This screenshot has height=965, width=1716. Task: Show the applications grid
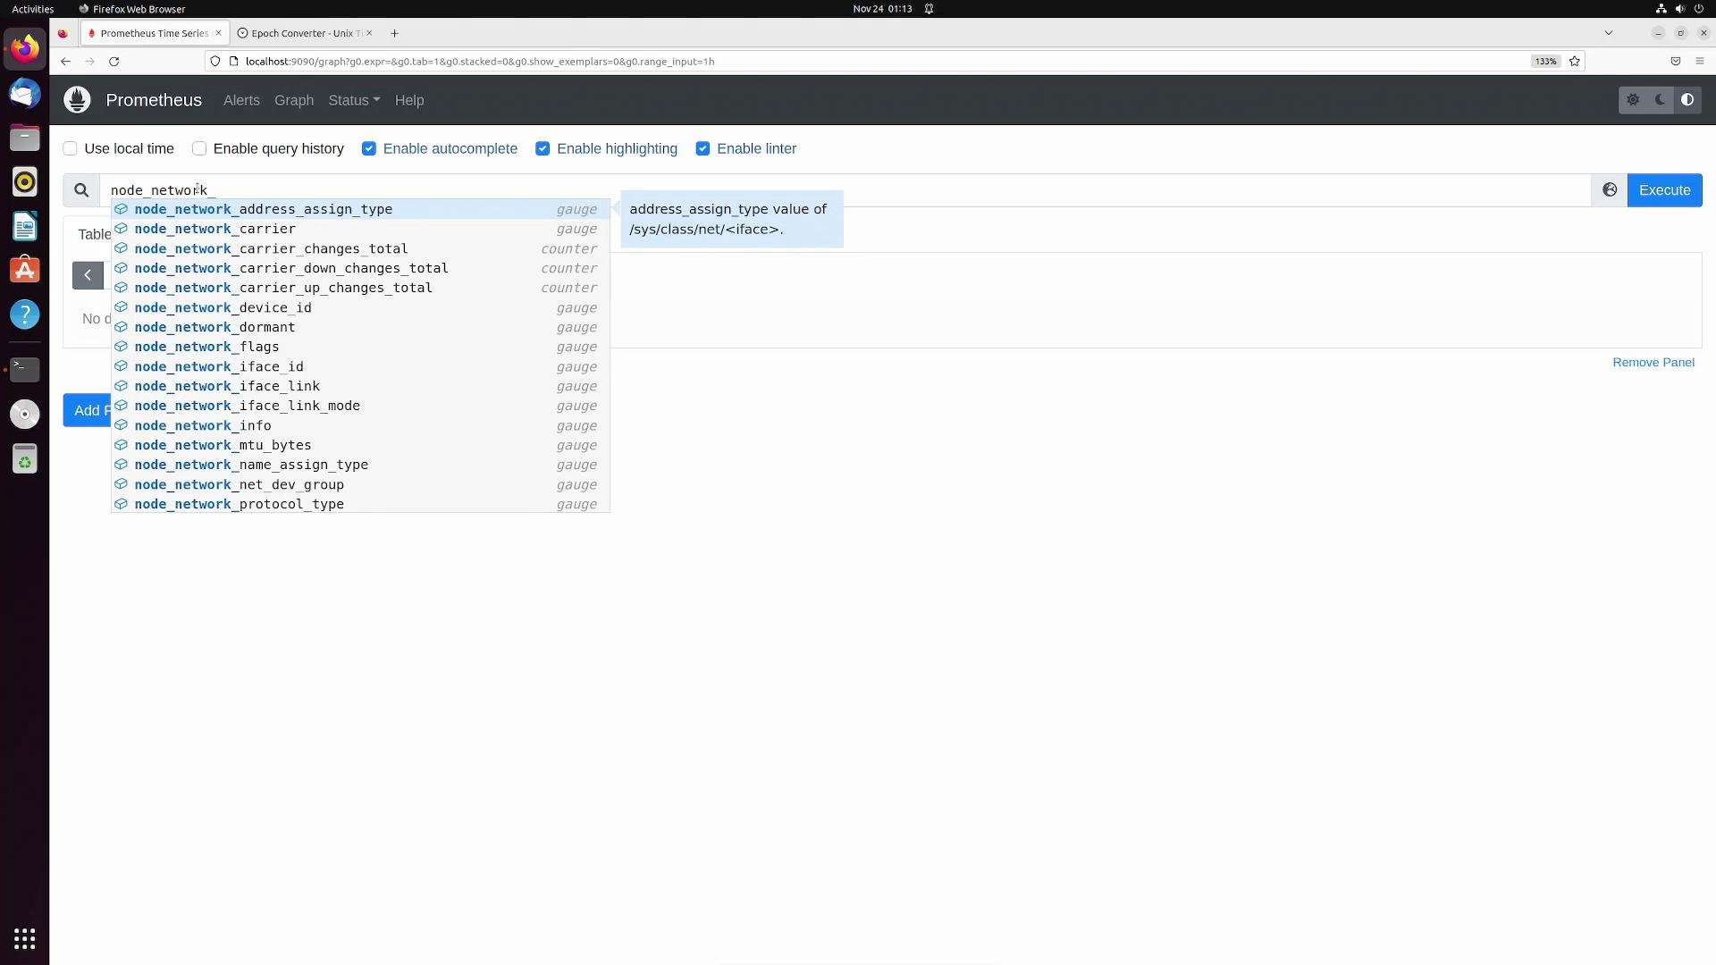[x=25, y=939]
